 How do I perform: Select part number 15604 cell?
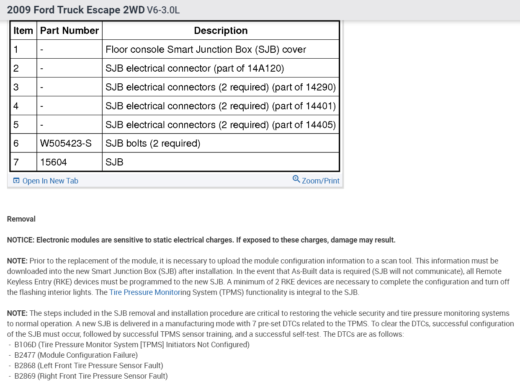point(70,162)
